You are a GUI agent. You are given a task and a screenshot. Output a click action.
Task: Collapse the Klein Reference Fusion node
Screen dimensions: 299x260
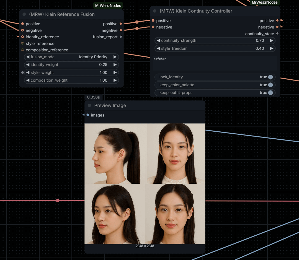24,14
